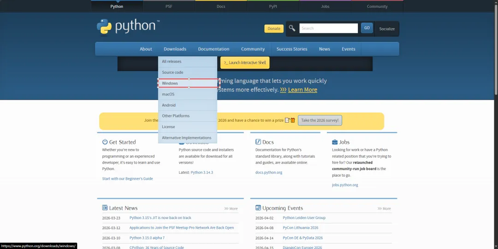Select All releases in Downloads dropdown
The image size is (498, 249).
coord(188,62)
